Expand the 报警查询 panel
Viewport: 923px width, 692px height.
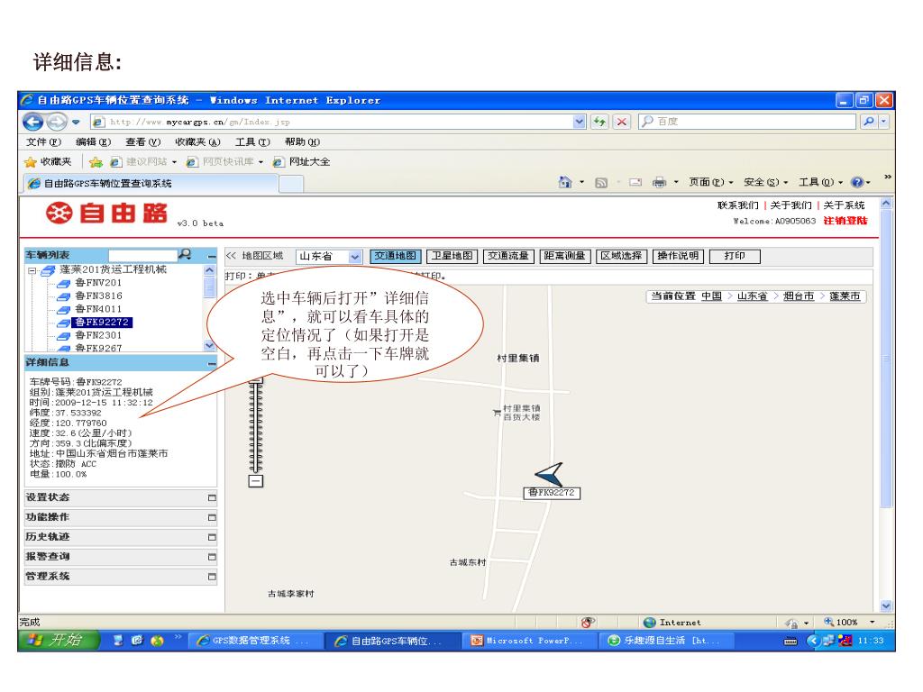pyautogui.click(x=212, y=557)
